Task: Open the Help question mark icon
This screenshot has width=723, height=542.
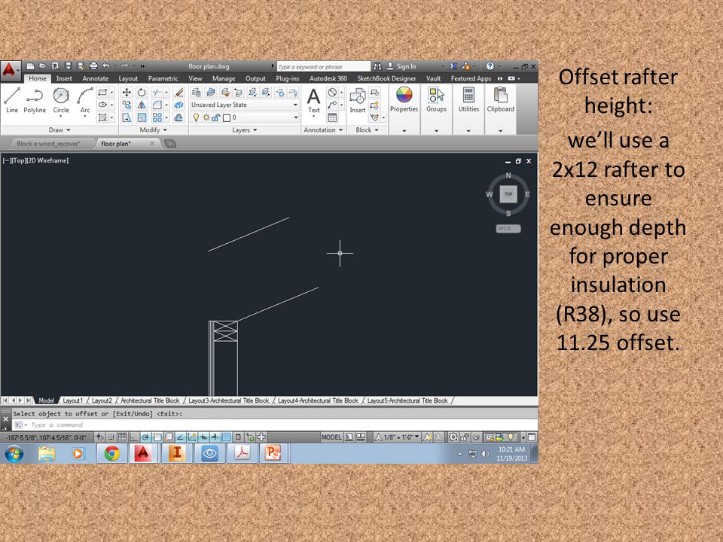Action: coord(490,66)
